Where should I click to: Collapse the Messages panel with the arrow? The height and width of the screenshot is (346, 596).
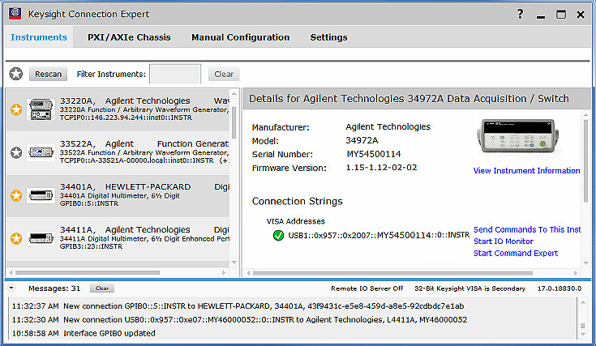pyautogui.click(x=11, y=288)
